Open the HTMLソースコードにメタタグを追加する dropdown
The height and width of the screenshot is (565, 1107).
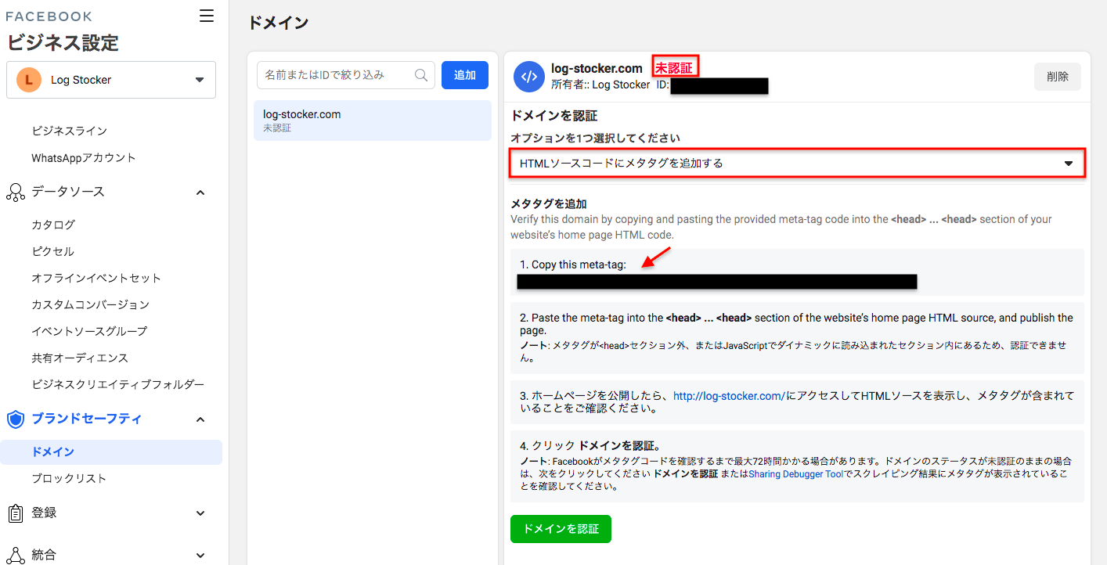click(x=797, y=164)
